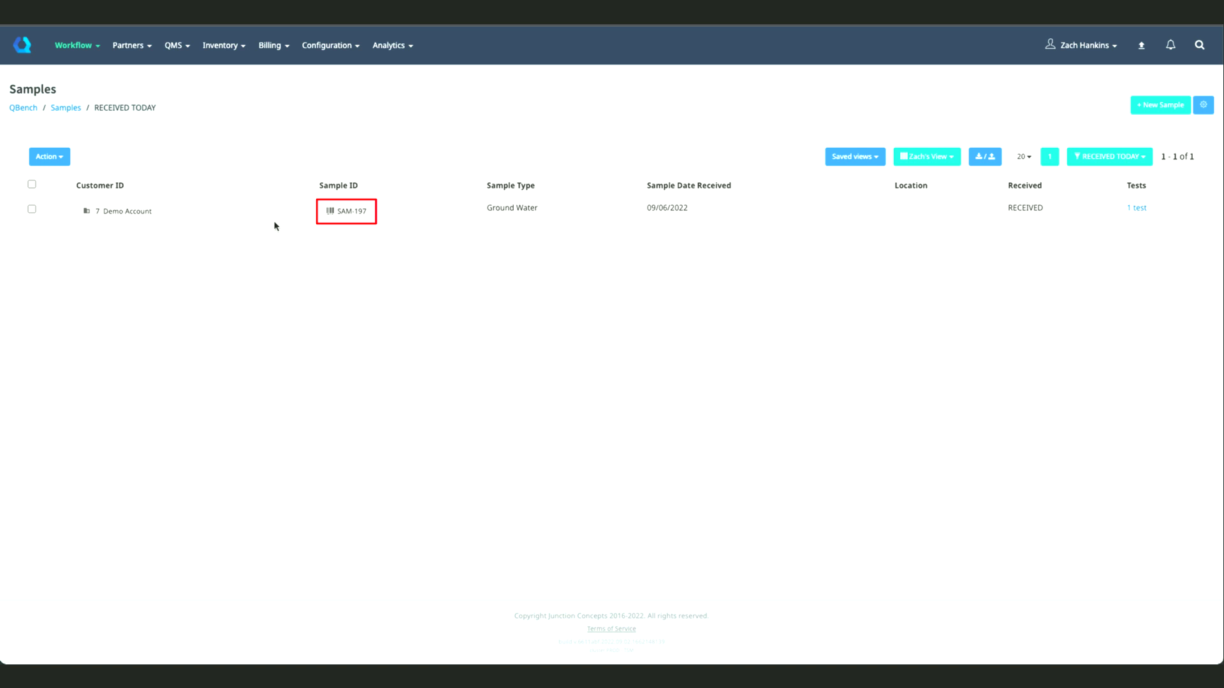Open the gear settings button

pyautogui.click(x=1203, y=104)
